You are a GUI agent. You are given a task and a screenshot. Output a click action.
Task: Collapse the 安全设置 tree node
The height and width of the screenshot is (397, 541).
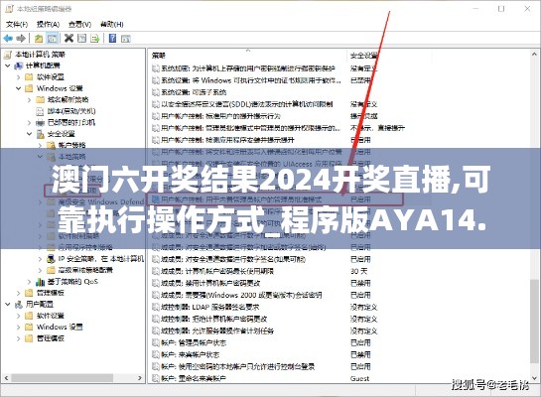30,134
